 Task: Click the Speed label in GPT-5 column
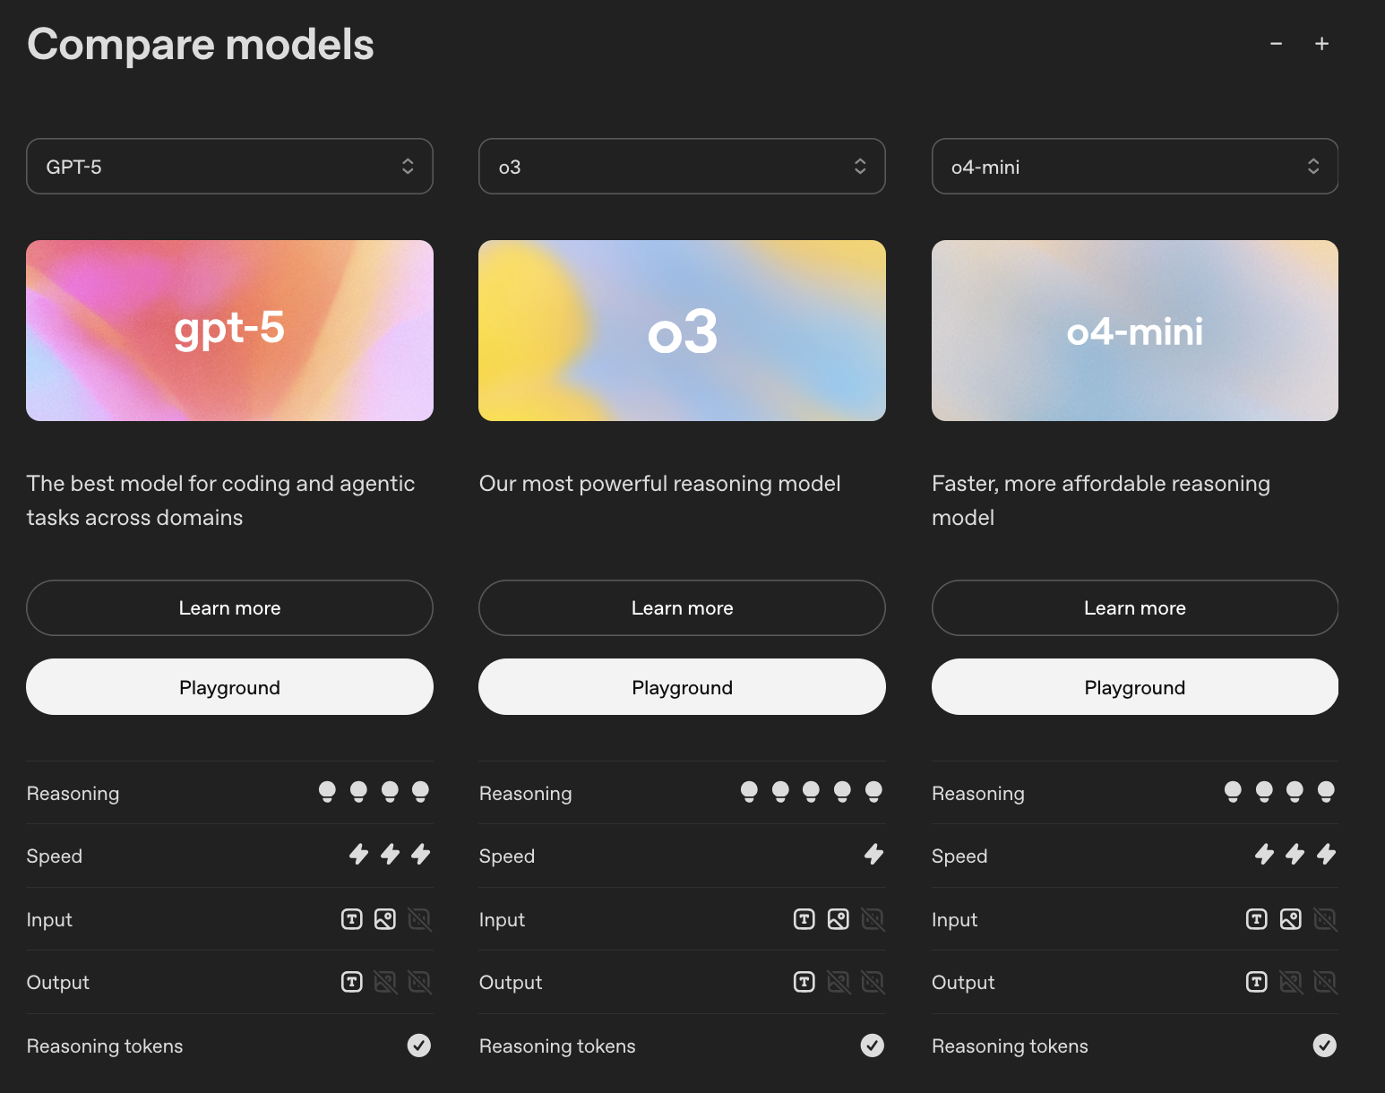click(55, 856)
